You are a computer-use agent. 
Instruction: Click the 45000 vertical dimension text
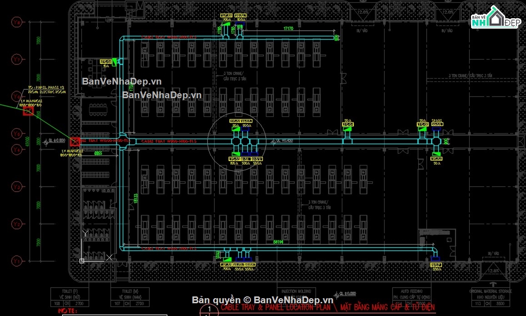click(x=27, y=142)
